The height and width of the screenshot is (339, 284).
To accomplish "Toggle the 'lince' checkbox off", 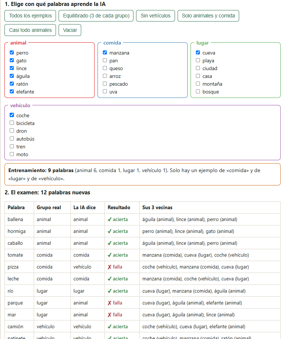I will [x=12, y=68].
